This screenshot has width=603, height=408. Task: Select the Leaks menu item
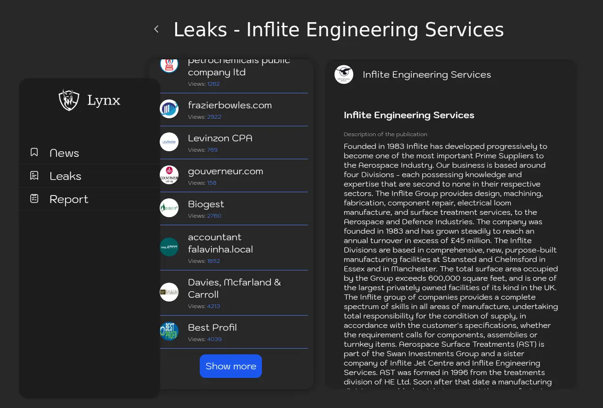pos(65,176)
